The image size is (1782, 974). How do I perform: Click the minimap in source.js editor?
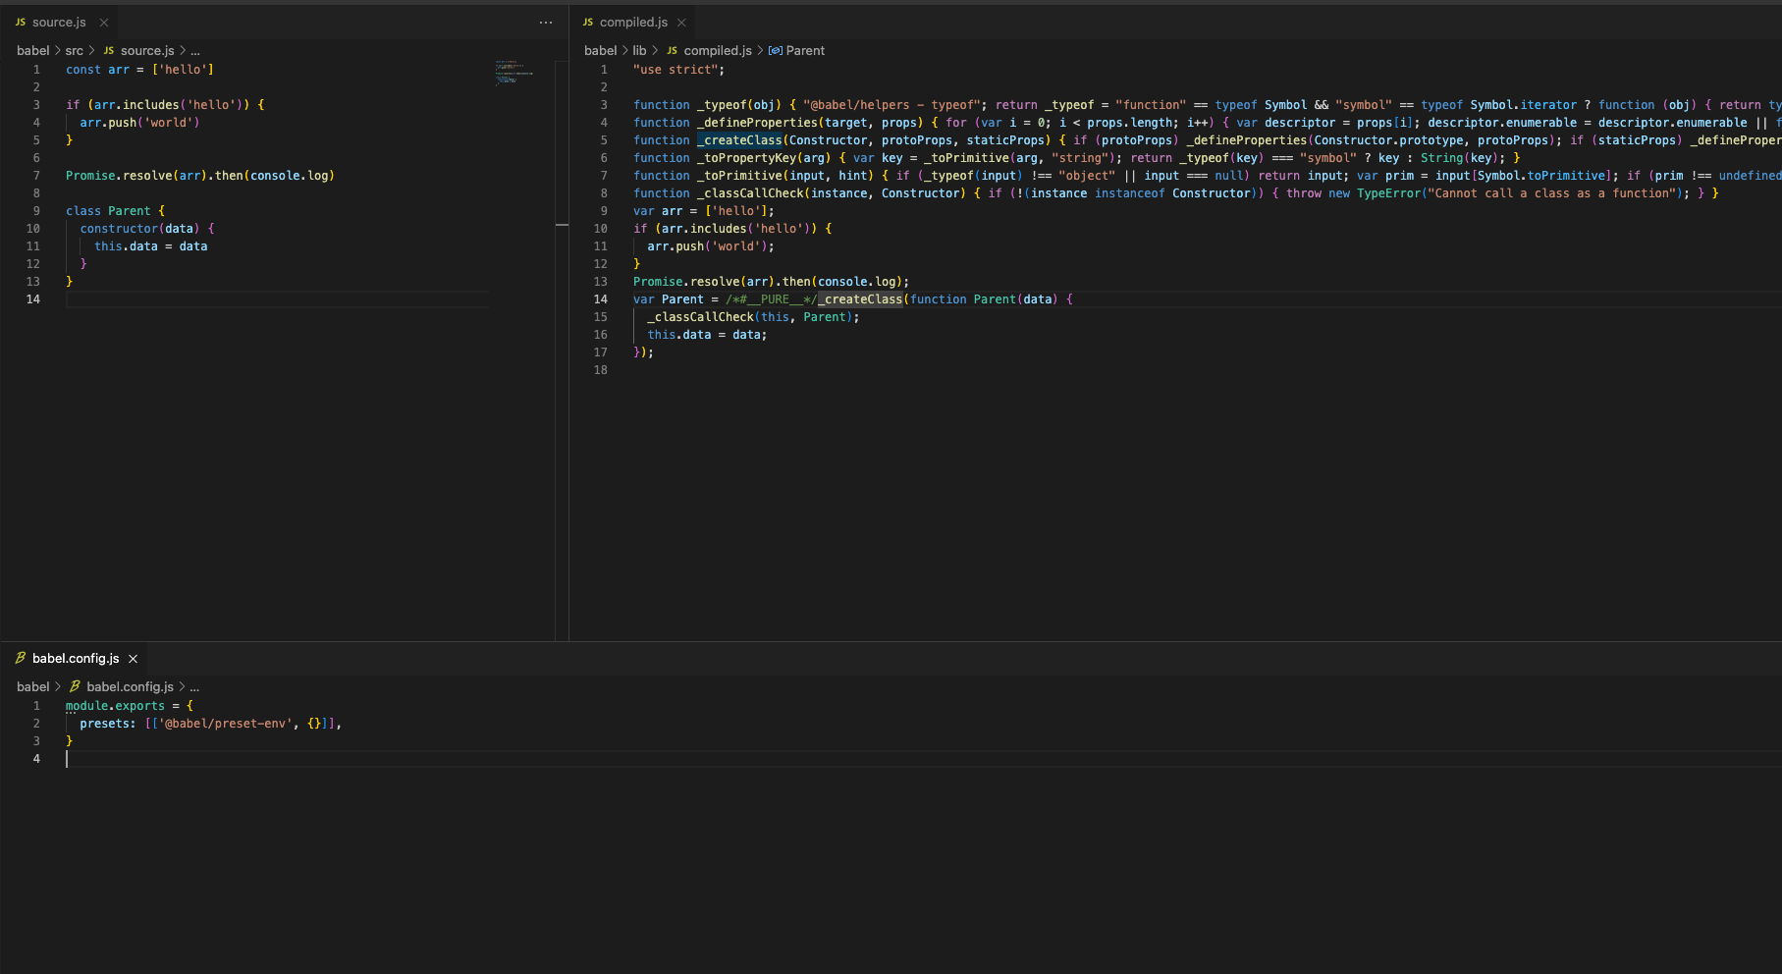tap(513, 74)
